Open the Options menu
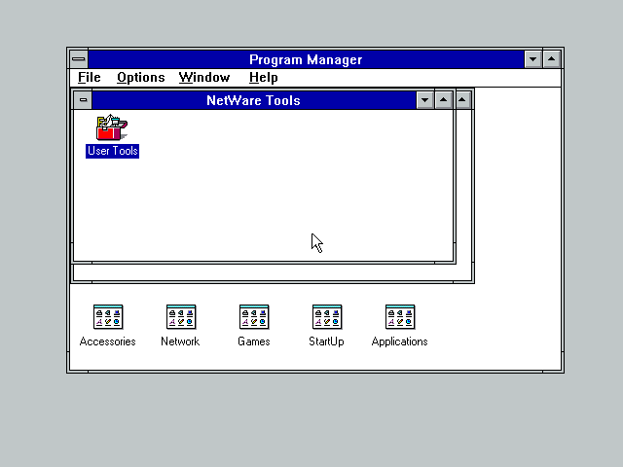This screenshot has width=623, height=467. [x=140, y=78]
